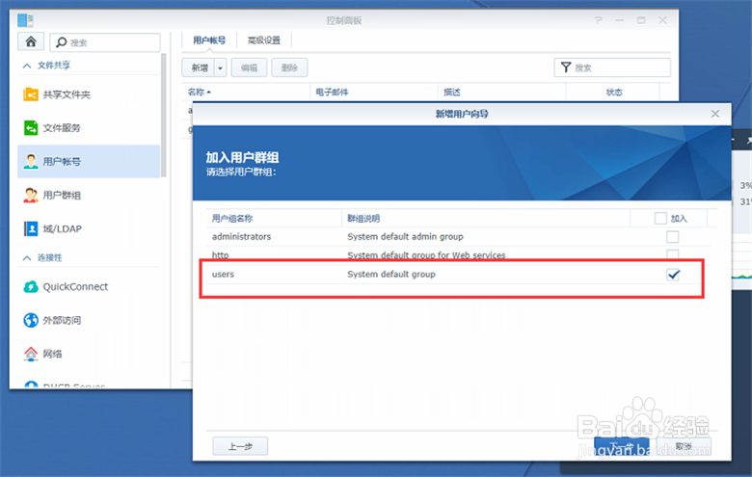Uncheck the users group join checkbox
The width and height of the screenshot is (752, 477).
pyautogui.click(x=673, y=275)
